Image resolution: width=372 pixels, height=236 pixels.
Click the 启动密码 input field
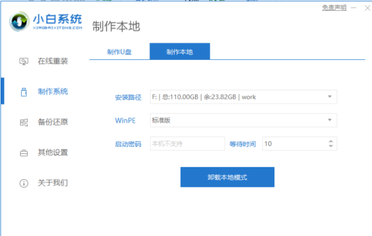187,144
